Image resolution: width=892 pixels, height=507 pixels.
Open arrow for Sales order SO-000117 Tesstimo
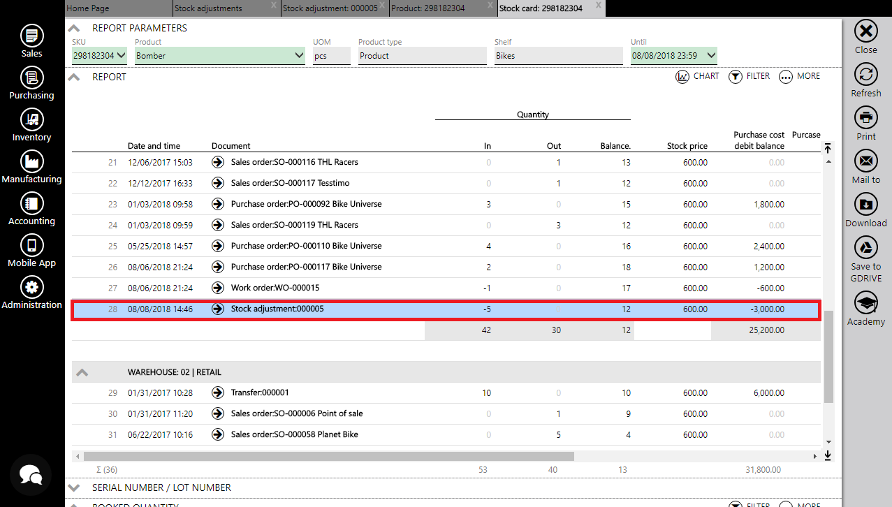pos(218,183)
